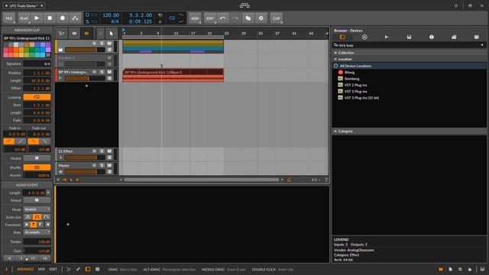Open the CLIP menu

coord(277,18)
